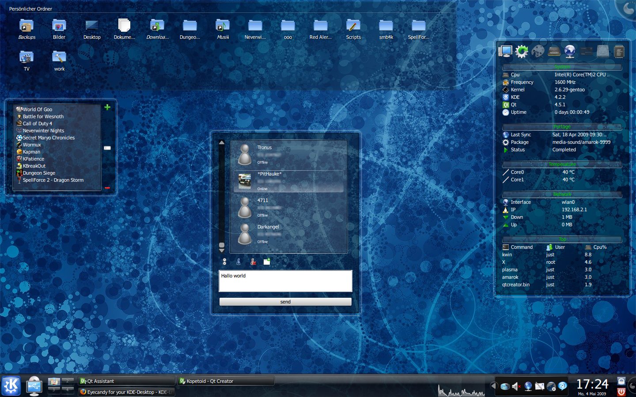Click the RAM memory icon in system widget
Image resolution: width=636 pixels, height=397 pixels.
[586, 52]
